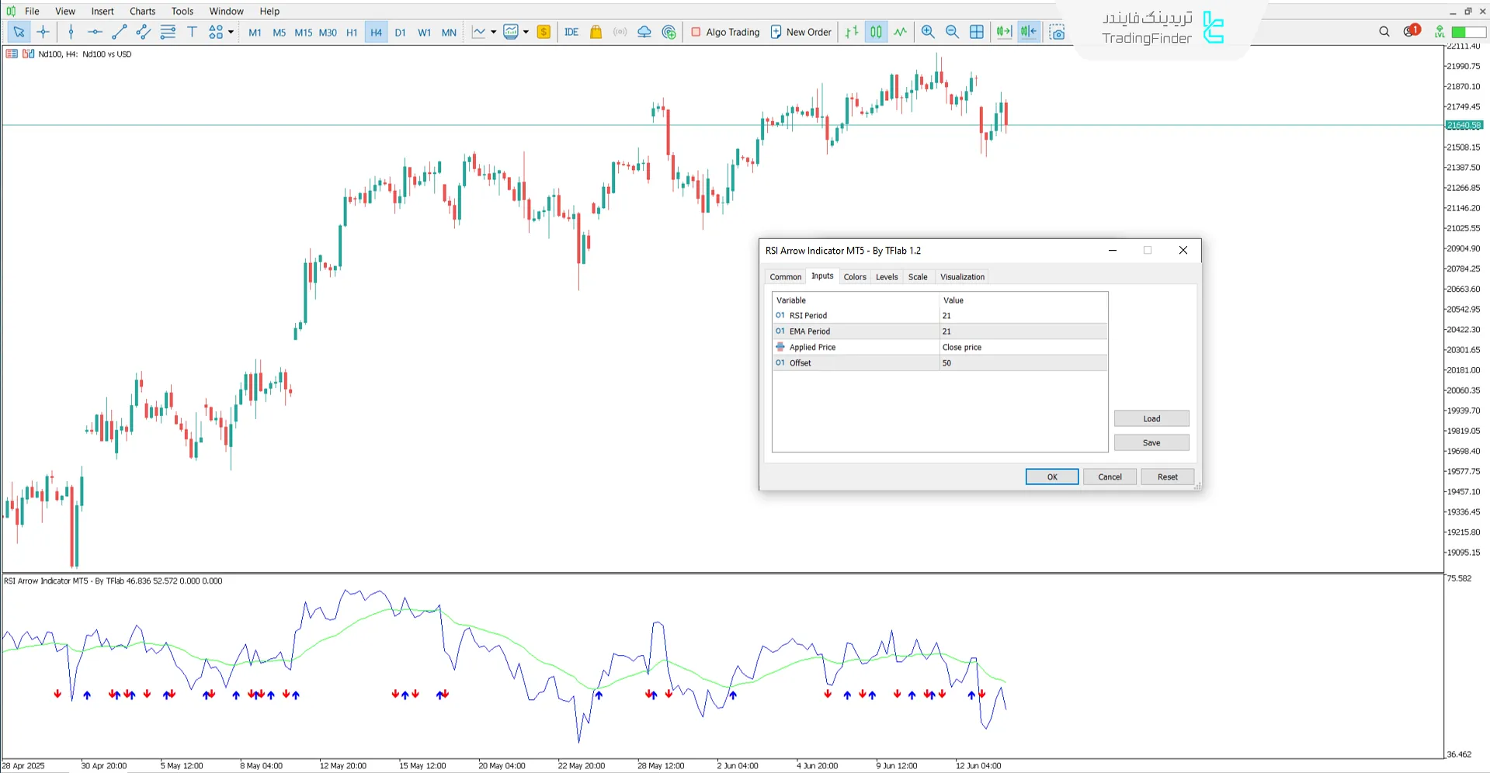This screenshot has height=773, width=1490.
Task: Reset the RSI Arrow indicator settings
Action: 1167,477
